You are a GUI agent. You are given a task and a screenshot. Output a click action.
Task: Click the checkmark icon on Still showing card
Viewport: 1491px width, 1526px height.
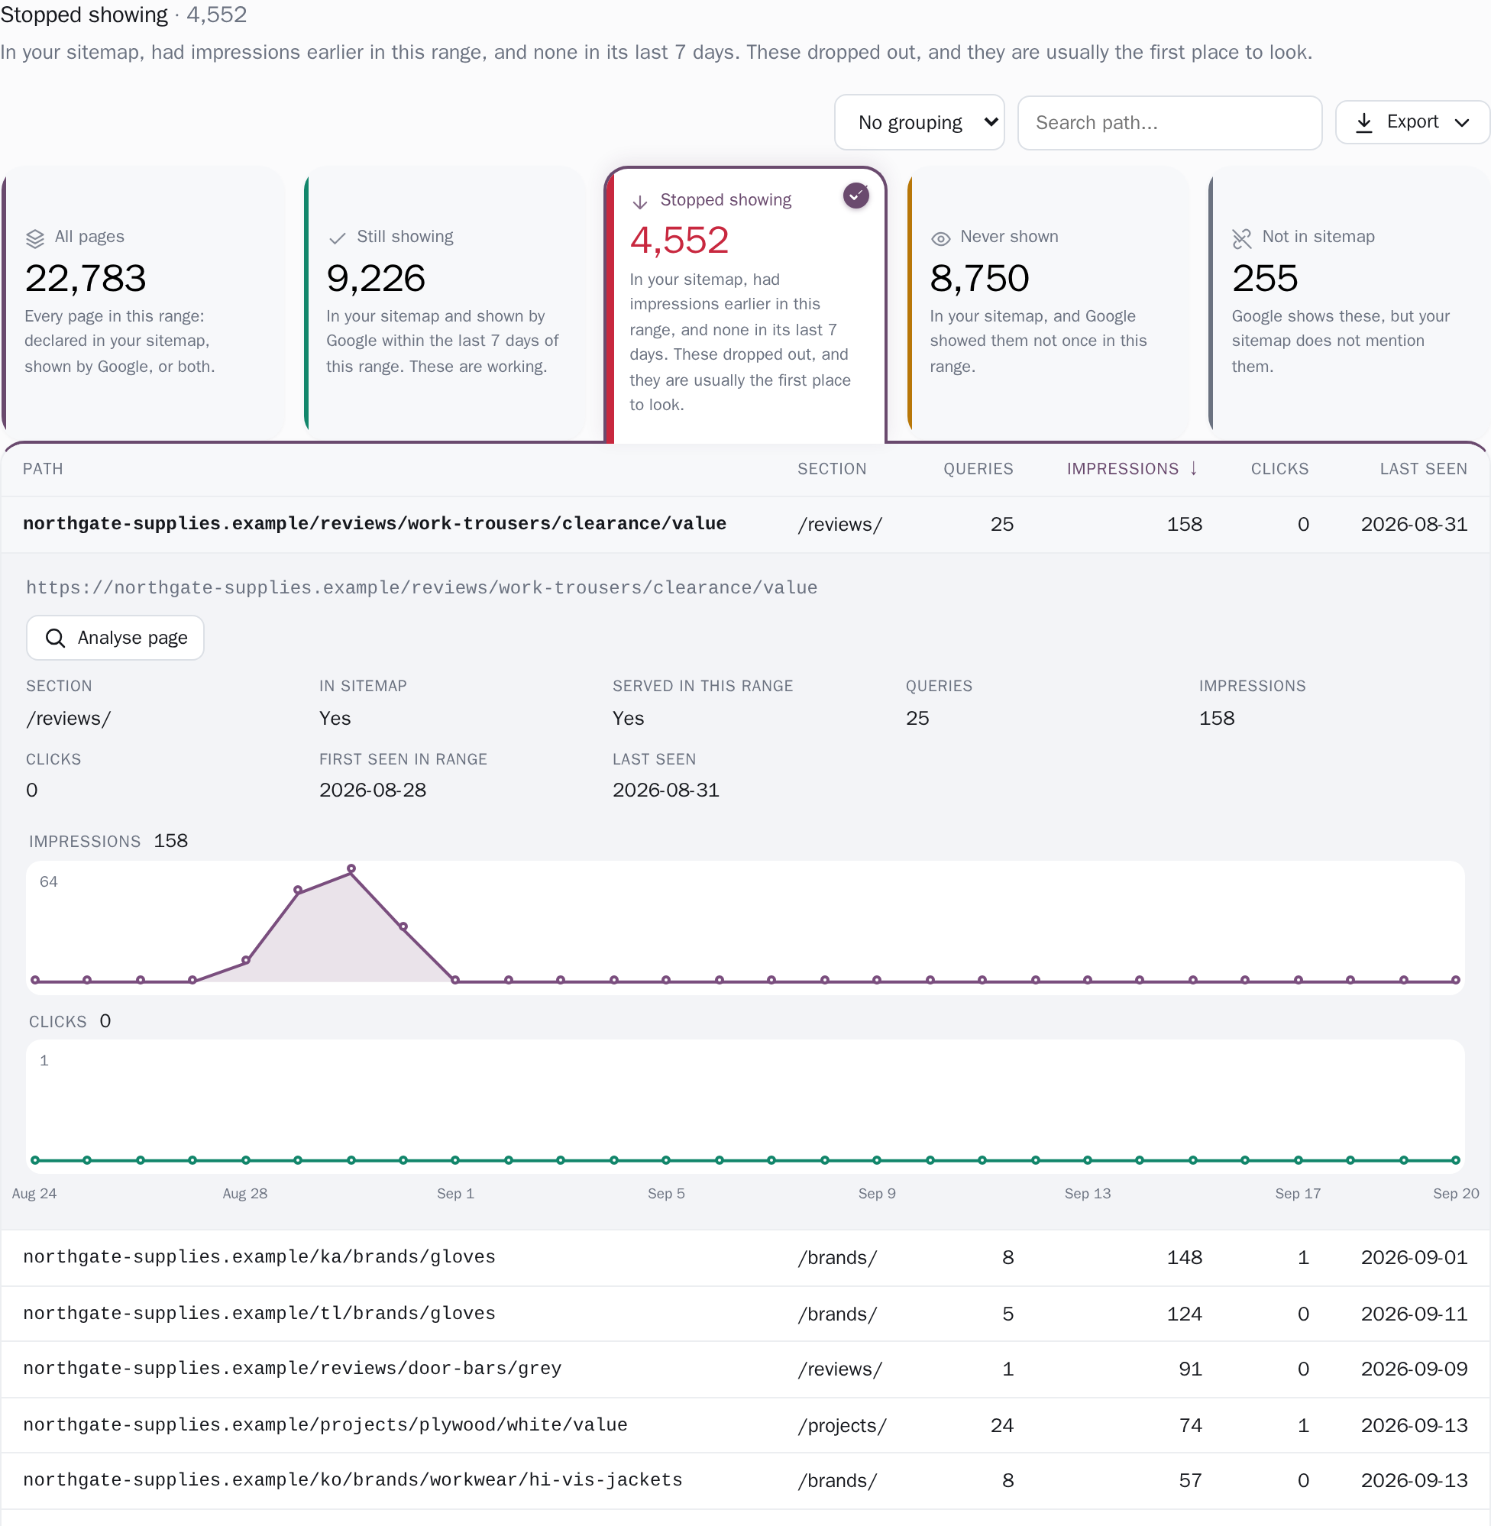pyautogui.click(x=338, y=238)
